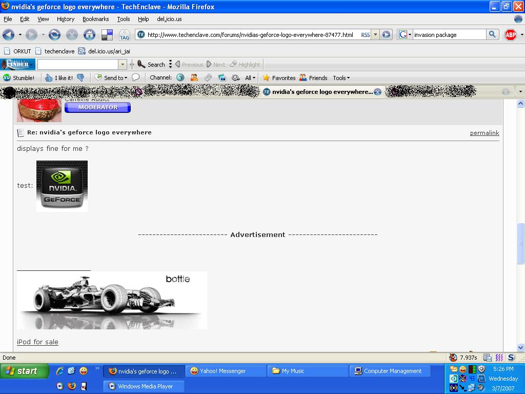Go to the Home page icon

tap(89, 34)
